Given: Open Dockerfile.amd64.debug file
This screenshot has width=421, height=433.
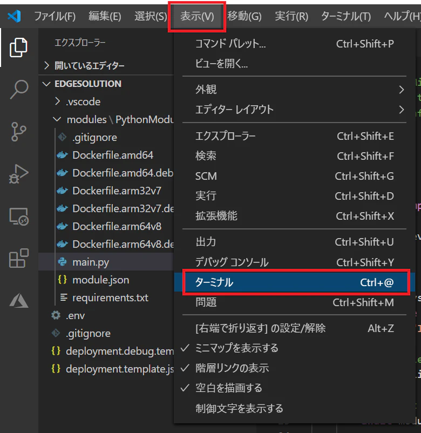Looking at the screenshot, I should [x=106, y=173].
